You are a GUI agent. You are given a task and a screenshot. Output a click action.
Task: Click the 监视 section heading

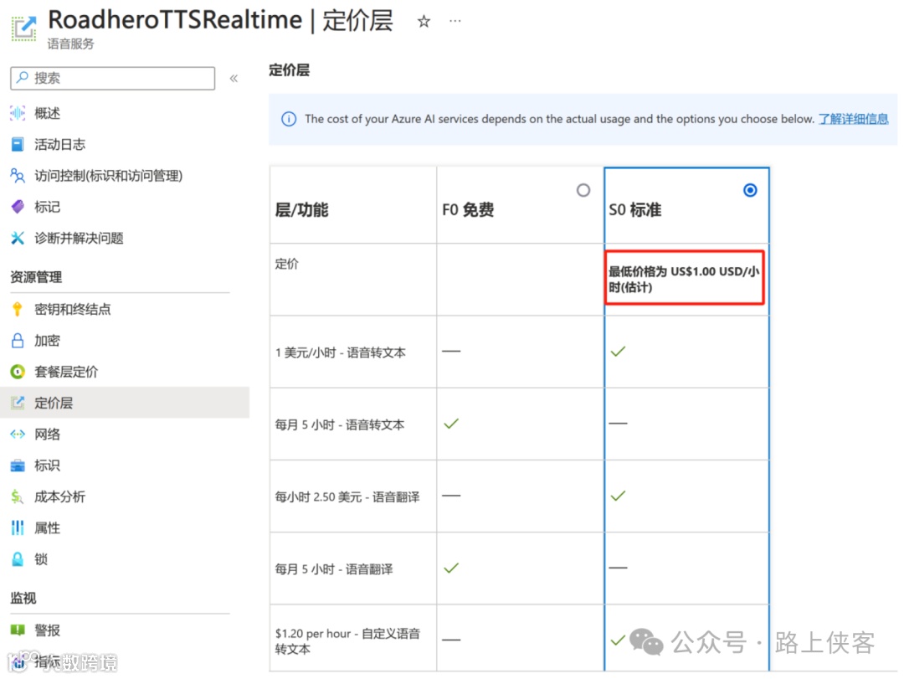23,598
